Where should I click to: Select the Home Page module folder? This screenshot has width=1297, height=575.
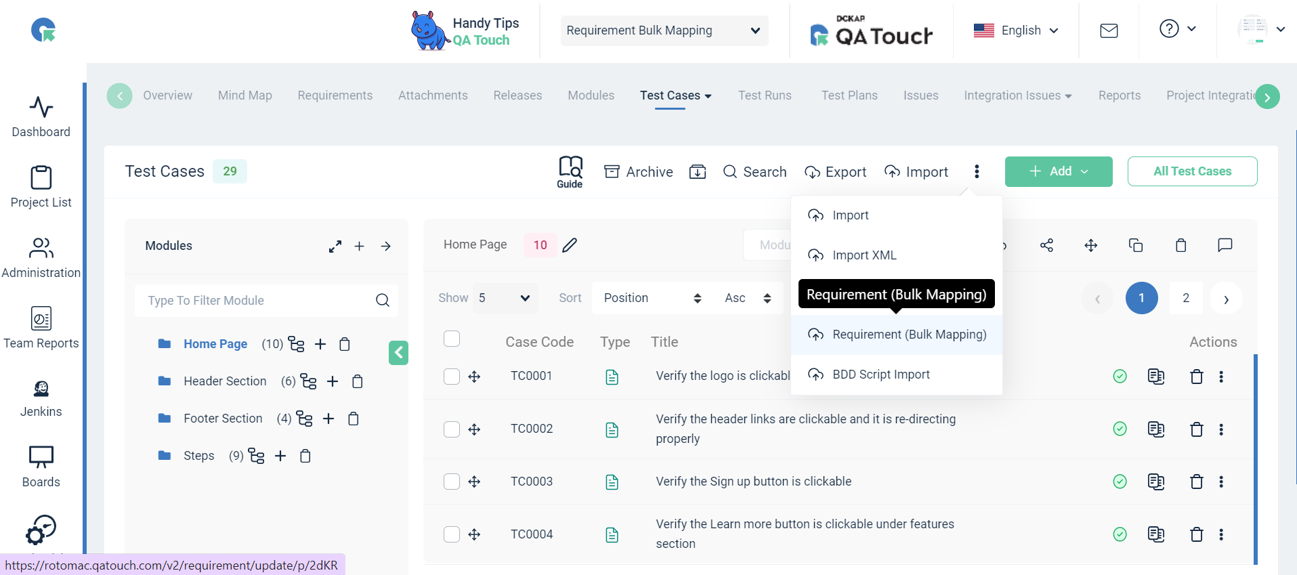tap(215, 344)
